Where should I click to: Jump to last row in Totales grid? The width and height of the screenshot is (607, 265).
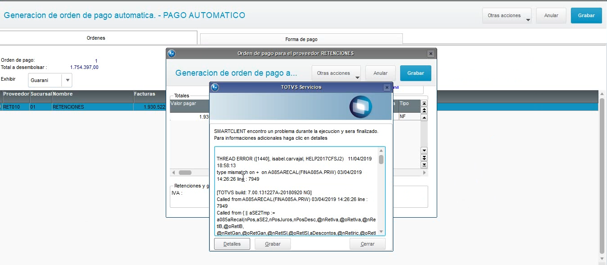click(424, 165)
